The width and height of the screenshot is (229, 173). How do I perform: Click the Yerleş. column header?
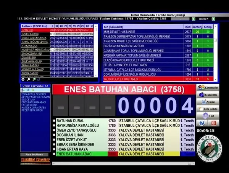[x=208, y=27]
